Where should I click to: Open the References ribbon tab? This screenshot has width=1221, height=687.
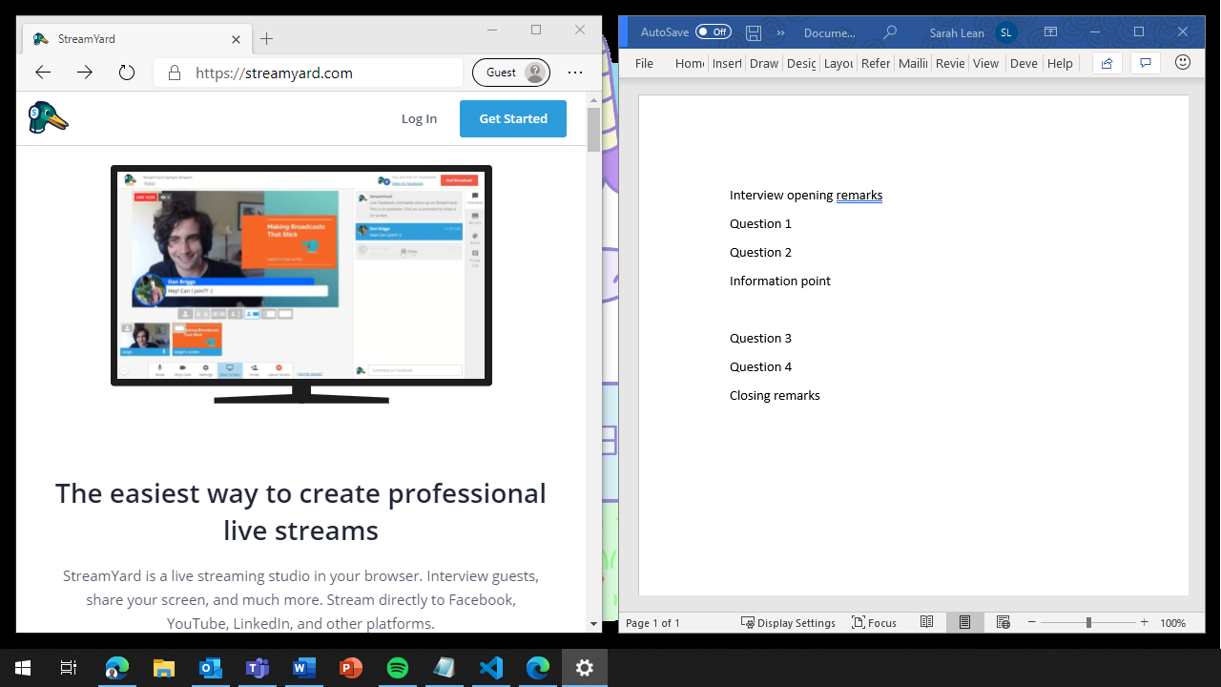coord(875,63)
